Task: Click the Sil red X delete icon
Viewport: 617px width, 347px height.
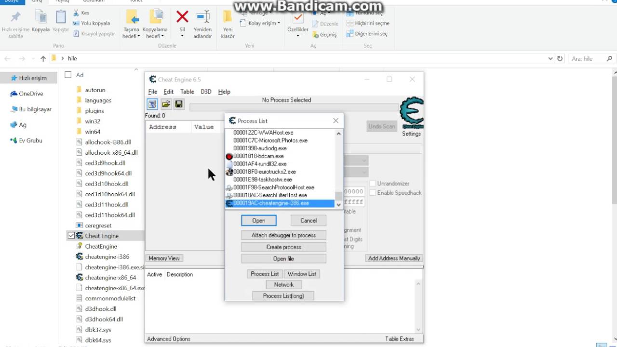Action: coord(182,17)
